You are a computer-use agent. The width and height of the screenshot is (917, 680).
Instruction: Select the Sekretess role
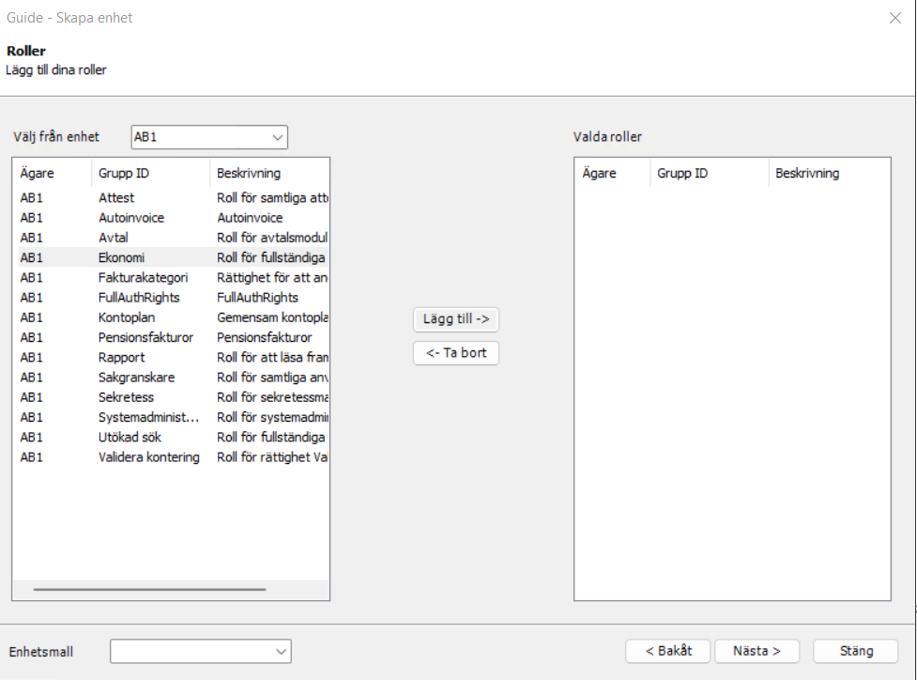pos(122,397)
